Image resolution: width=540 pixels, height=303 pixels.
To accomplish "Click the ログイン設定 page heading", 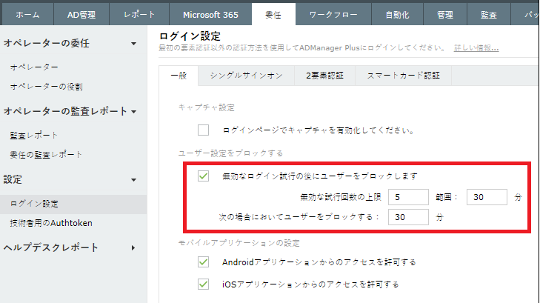I will coord(190,36).
